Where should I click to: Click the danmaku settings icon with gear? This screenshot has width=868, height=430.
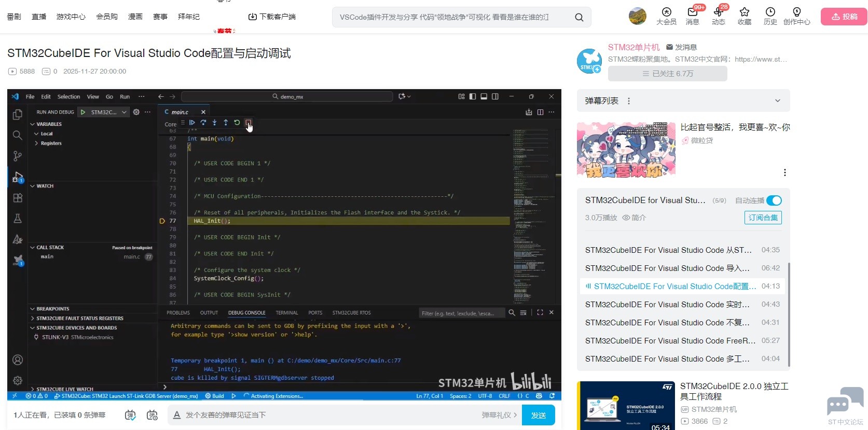(x=152, y=415)
